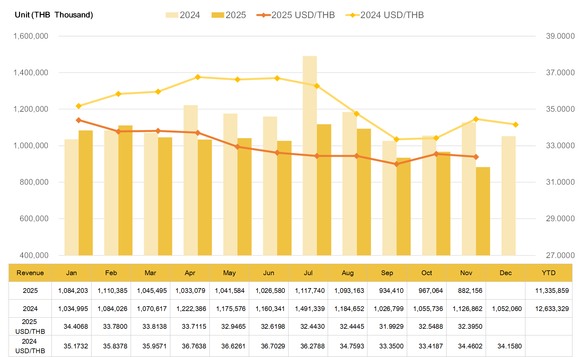Select the January marker on 2025 USD/THB line

79,120
